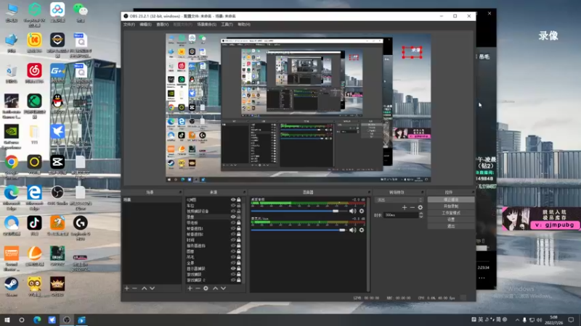
Task: Enable 工作室模式 studio mode button
Action: point(451,213)
